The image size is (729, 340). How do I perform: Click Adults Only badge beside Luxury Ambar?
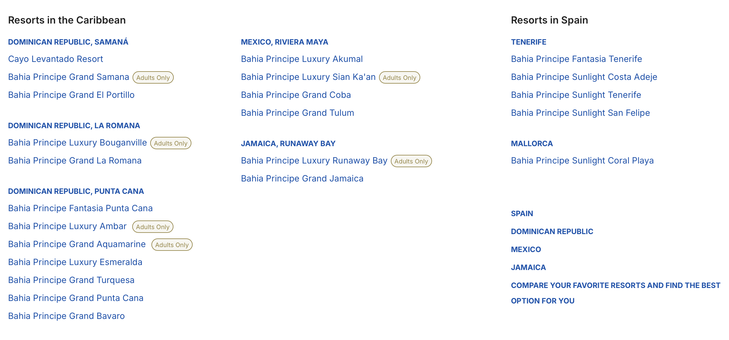point(153,227)
